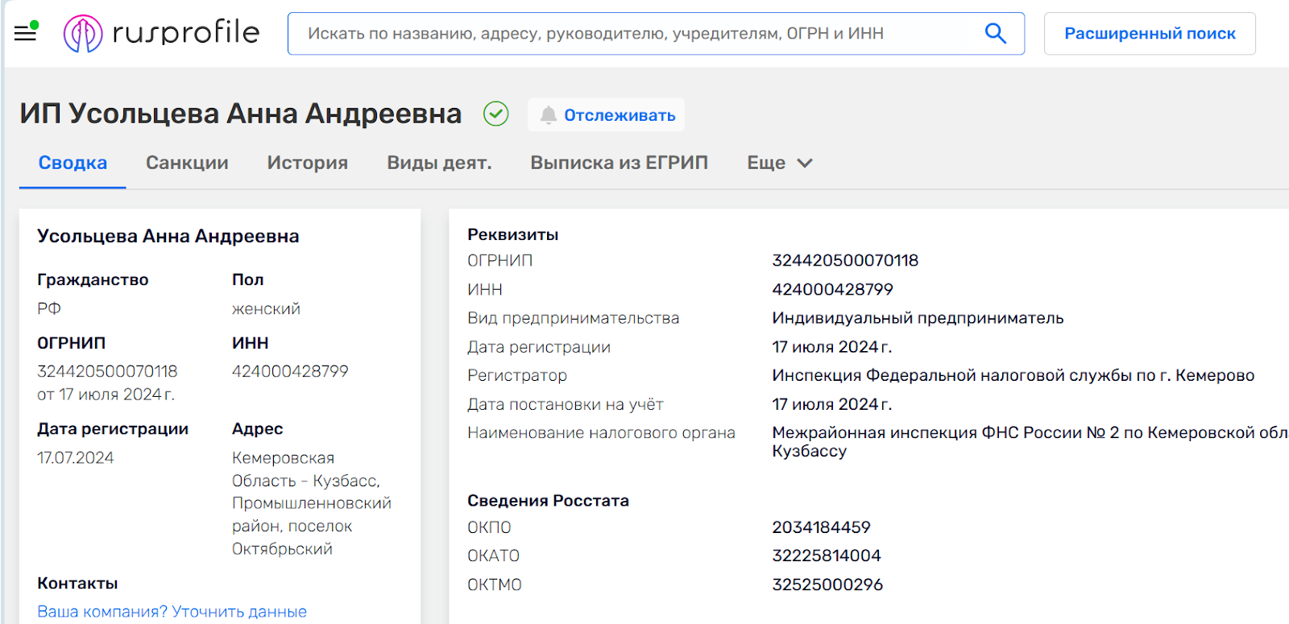Open the Санкции tab
The height and width of the screenshot is (624, 1289).
[x=187, y=163]
